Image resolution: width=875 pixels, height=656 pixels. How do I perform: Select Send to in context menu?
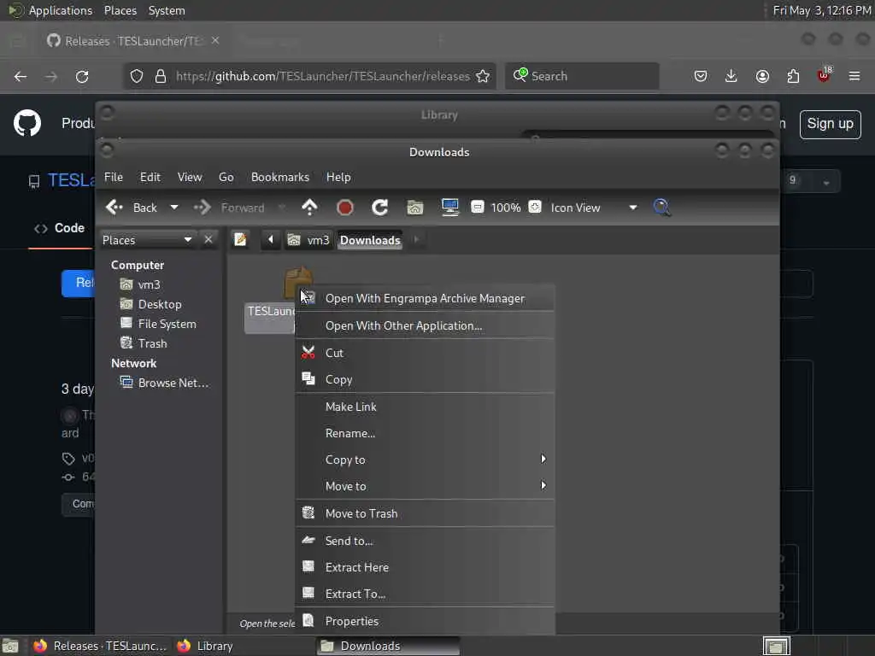(426, 541)
